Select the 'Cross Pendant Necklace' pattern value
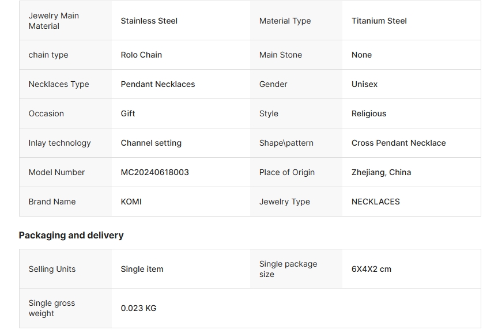 tap(398, 143)
